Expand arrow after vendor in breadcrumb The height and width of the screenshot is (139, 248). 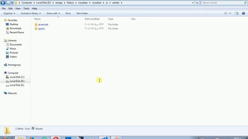[x=122, y=3]
